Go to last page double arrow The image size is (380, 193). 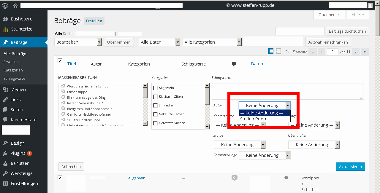(x=365, y=52)
